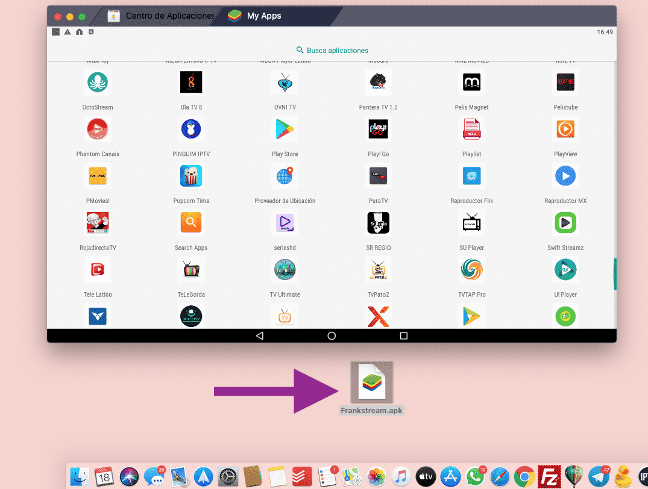Open TeLeGorda app
The height and width of the screenshot is (489, 648).
[x=191, y=270]
